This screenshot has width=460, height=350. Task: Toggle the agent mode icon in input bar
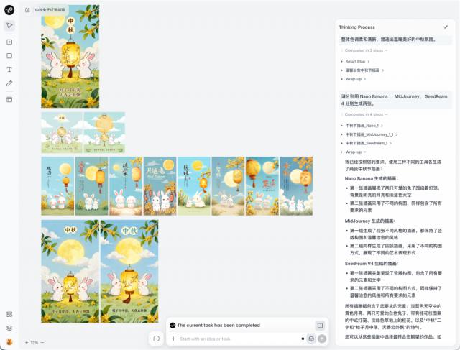(311, 339)
